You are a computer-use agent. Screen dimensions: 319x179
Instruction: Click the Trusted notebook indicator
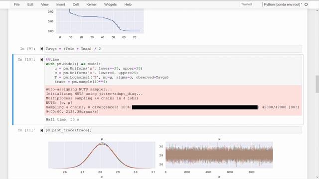(246, 4)
